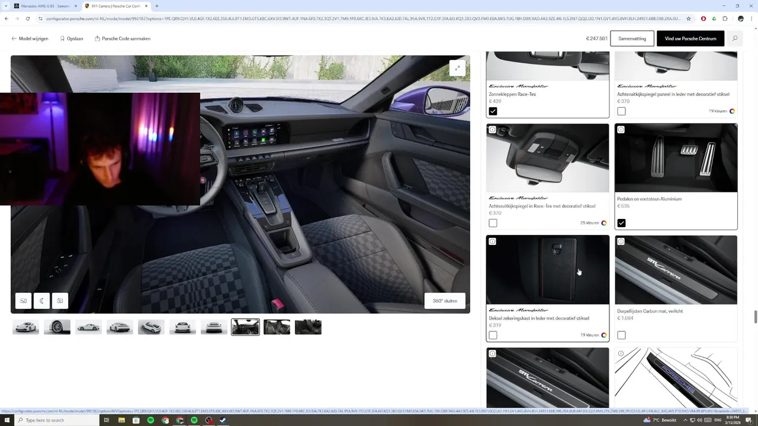Click Porsche Code aanmaken

tap(123, 38)
